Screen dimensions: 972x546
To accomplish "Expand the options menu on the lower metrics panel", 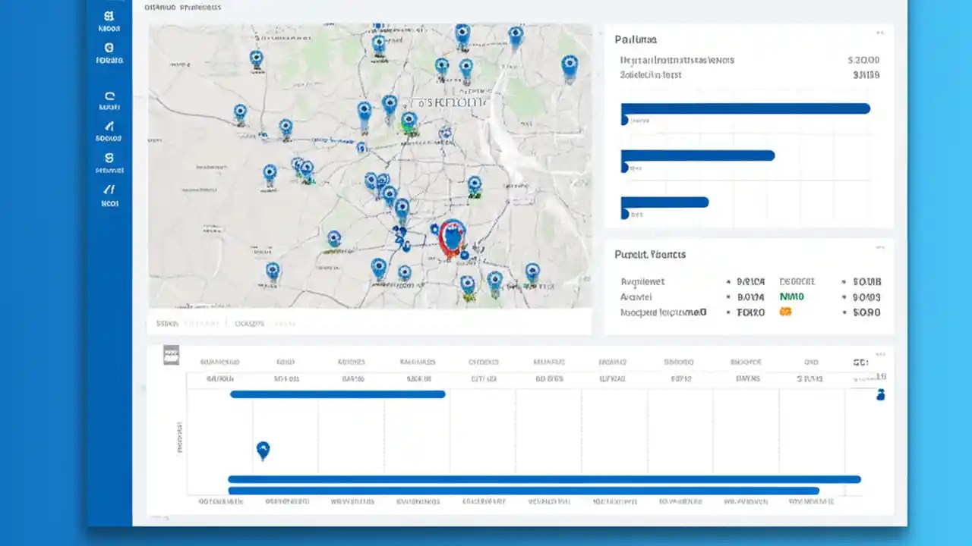I will 880,246.
